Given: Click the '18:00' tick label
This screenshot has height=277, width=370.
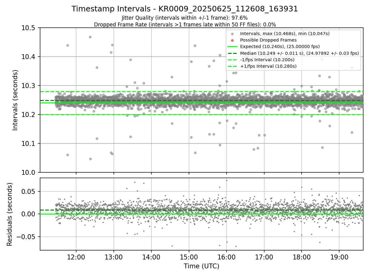Looking at the screenshot, I should tap(302, 257).
